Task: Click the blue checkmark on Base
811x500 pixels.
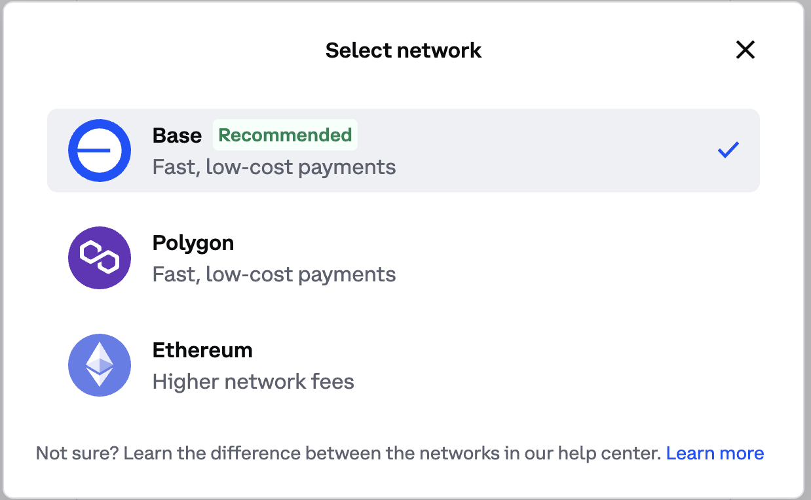Action: 728,150
